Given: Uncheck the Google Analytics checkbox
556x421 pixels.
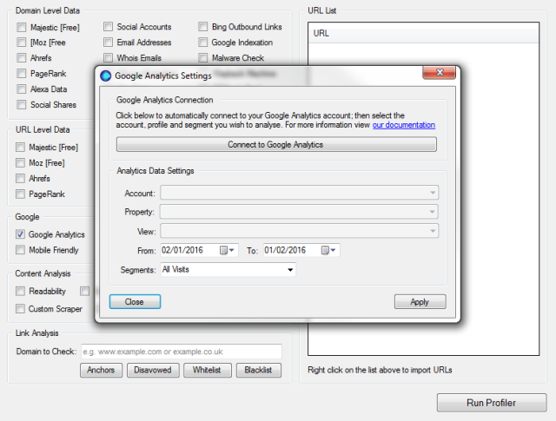Looking at the screenshot, I should point(21,234).
